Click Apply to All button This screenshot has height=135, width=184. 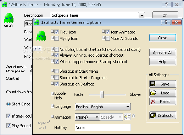(x=163, y=53)
